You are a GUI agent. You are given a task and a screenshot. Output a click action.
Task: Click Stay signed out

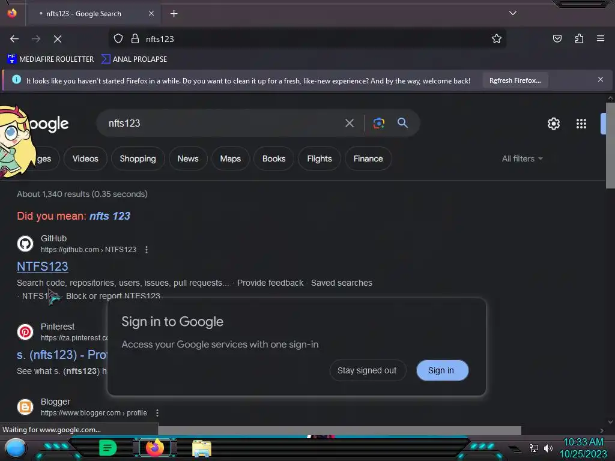[x=367, y=370]
